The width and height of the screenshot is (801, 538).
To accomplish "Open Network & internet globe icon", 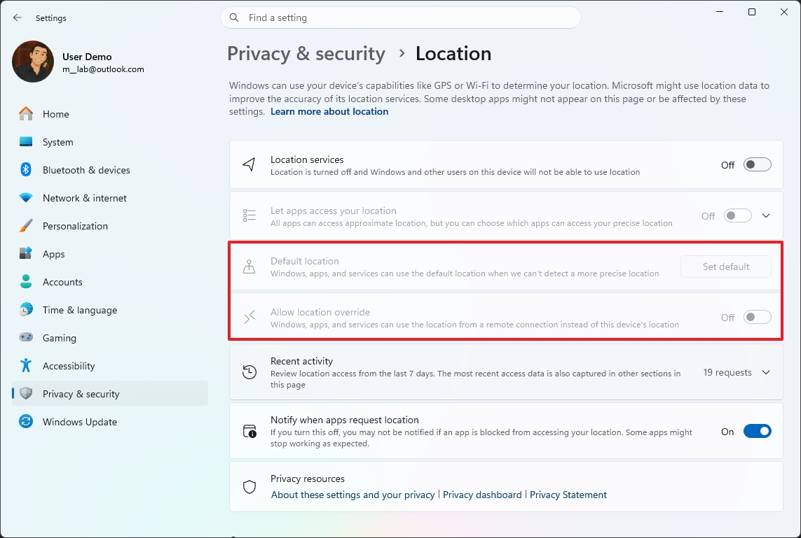I will pos(25,198).
